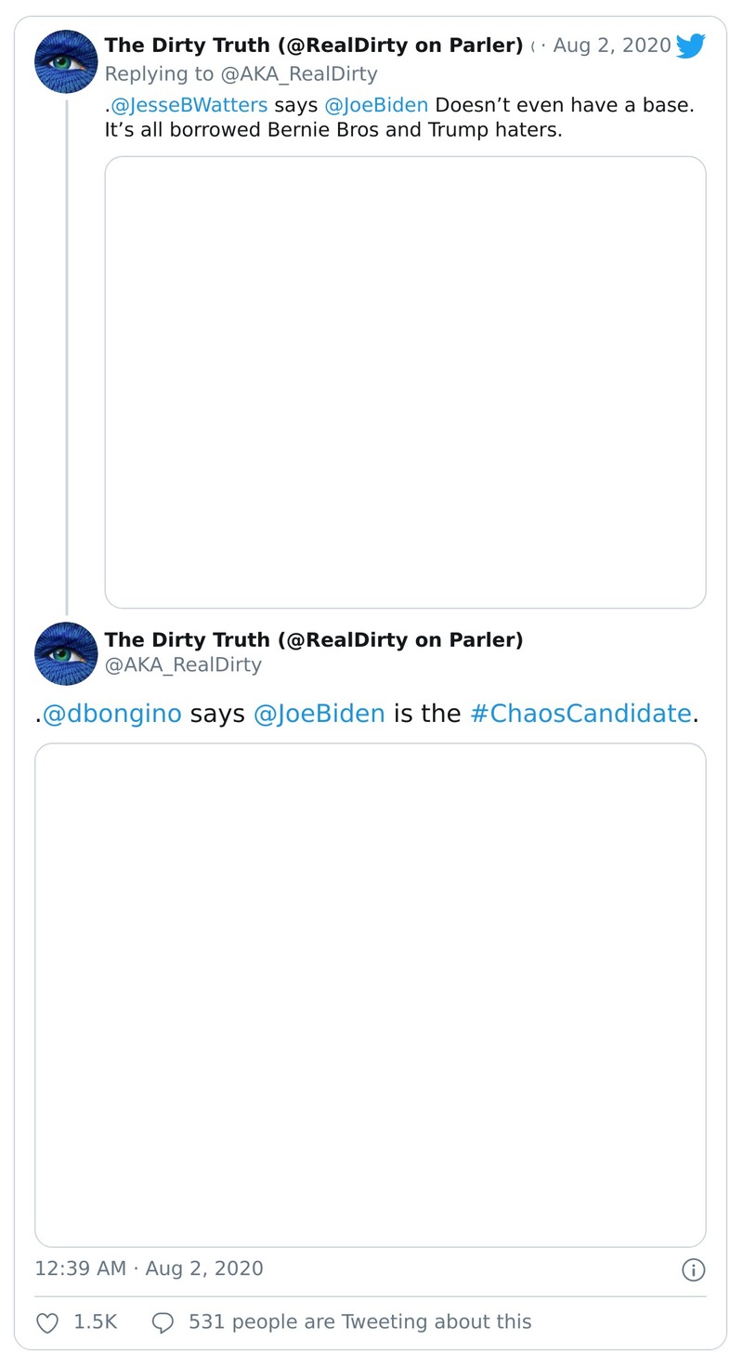This screenshot has height=1366, width=743.
Task: Click @JoeBiden in the reply tweet
Action: [376, 105]
